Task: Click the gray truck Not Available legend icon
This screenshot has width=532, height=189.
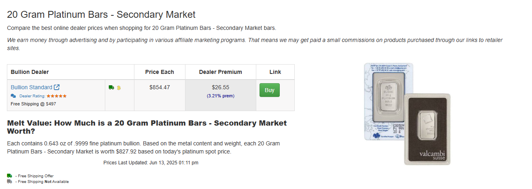Action: pos(10,181)
